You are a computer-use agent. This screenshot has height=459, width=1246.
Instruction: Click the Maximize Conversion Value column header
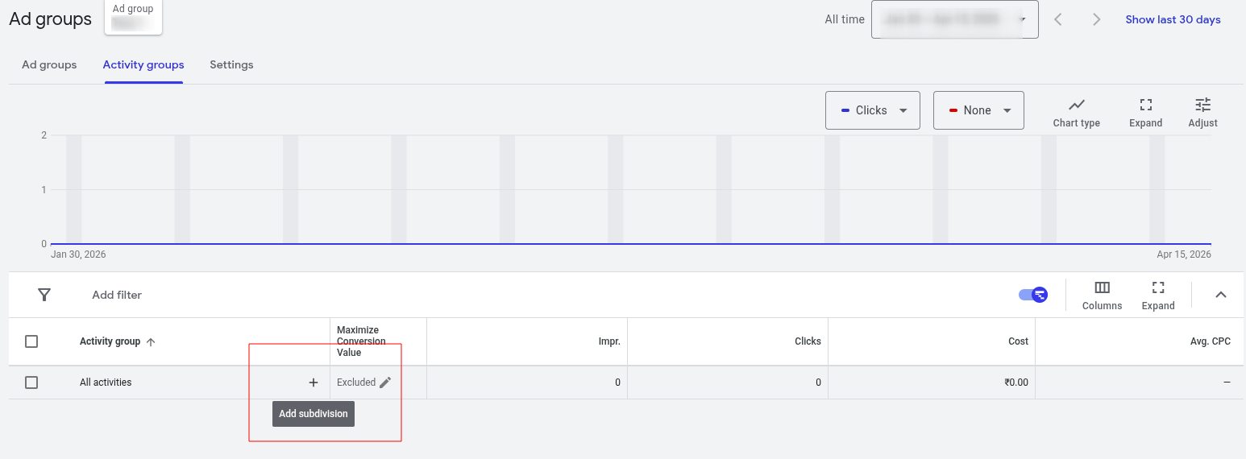click(361, 341)
